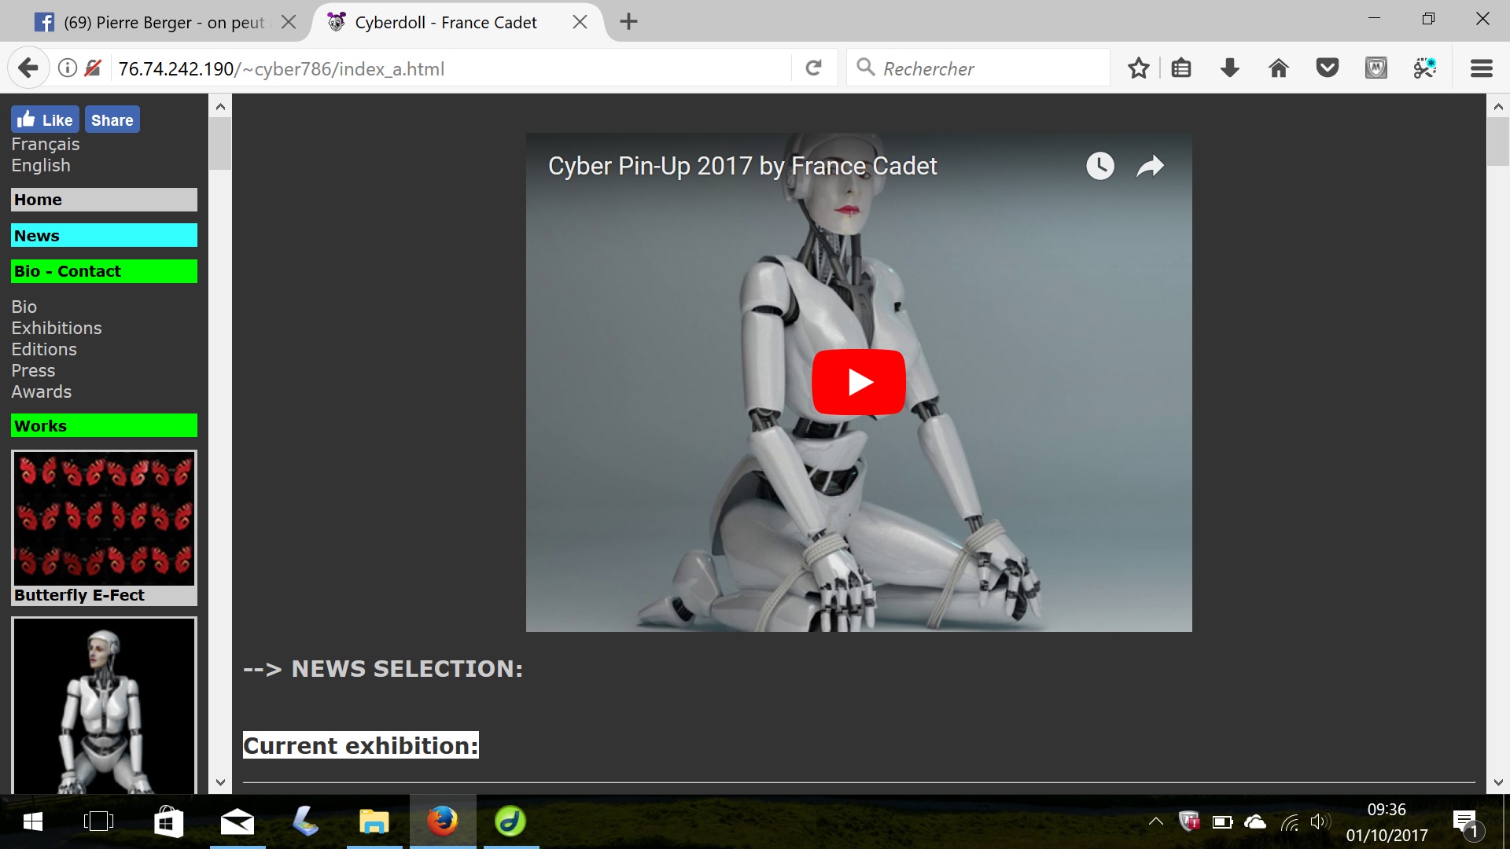Viewport: 1510px width, 849px height.
Task: Close the Cyberdoll - France Cadet tab
Action: [x=580, y=22]
